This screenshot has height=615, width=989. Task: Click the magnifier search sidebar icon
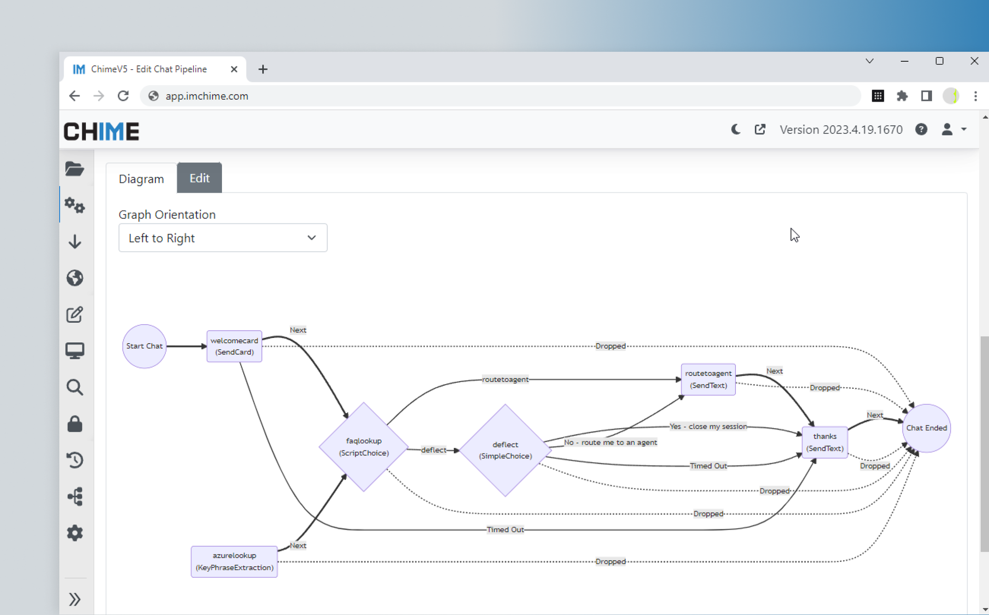(x=74, y=387)
